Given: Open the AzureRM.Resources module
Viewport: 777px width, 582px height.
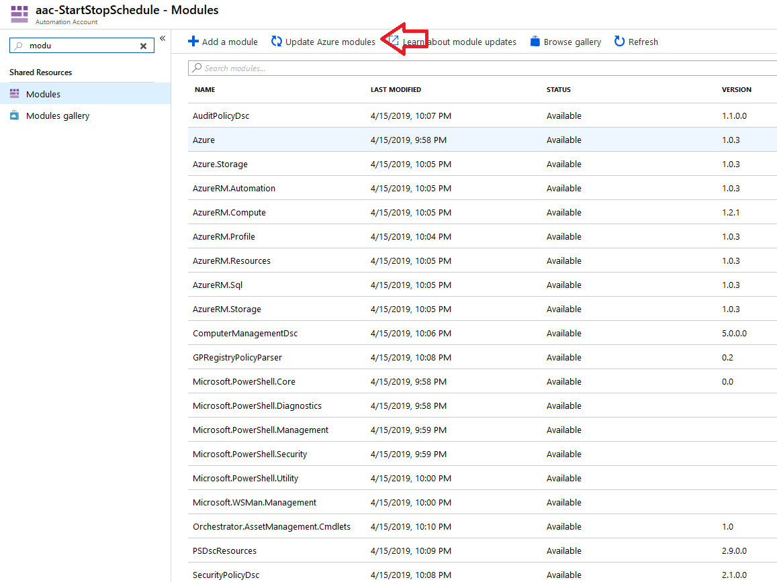Looking at the screenshot, I should 232,261.
